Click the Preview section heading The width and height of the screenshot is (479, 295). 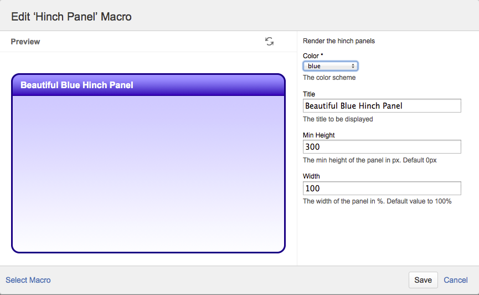pyautogui.click(x=25, y=42)
